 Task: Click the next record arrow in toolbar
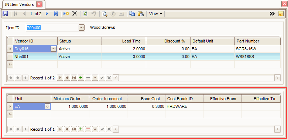point(47,14)
